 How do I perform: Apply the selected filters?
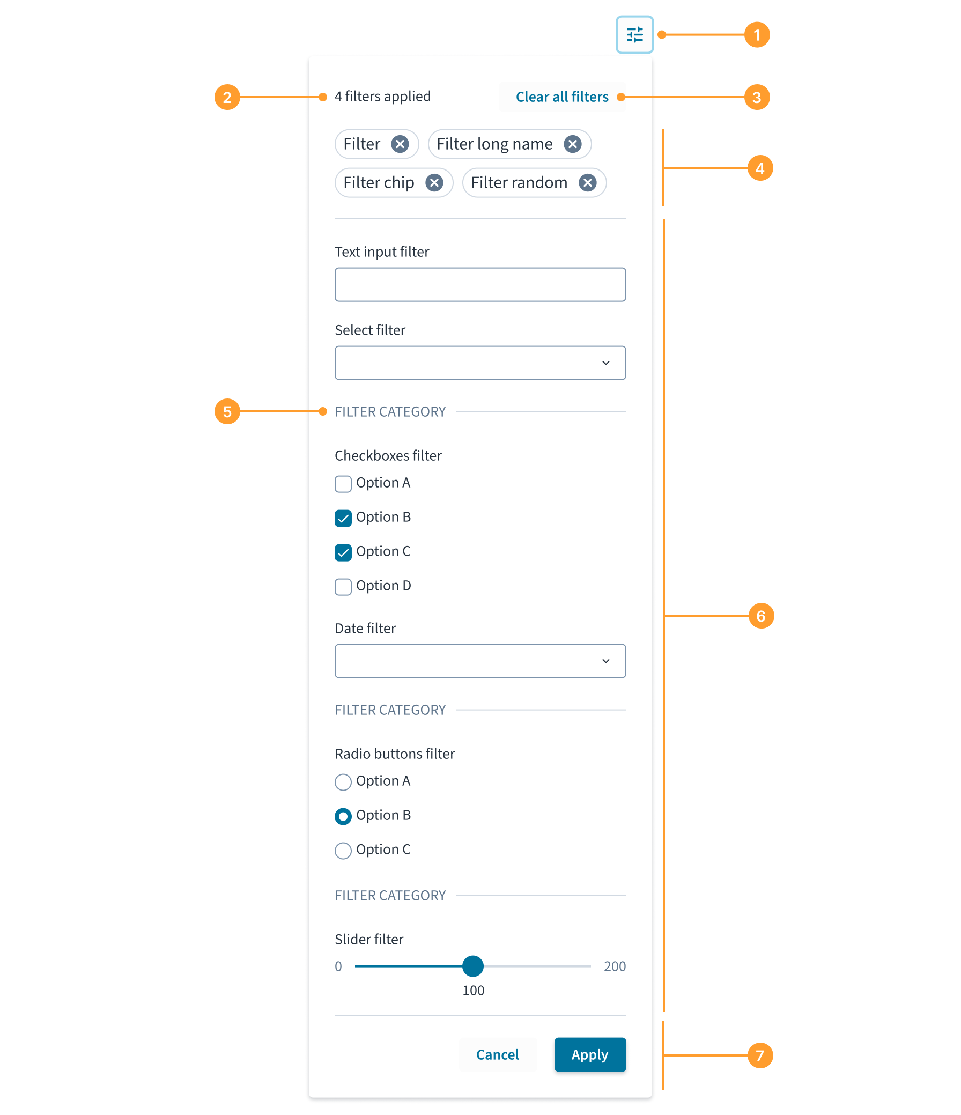point(590,1055)
